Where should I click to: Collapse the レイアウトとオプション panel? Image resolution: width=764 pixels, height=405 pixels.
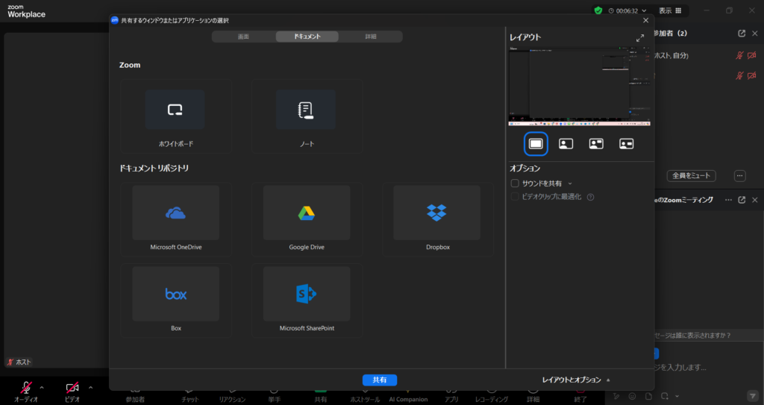[x=576, y=380]
